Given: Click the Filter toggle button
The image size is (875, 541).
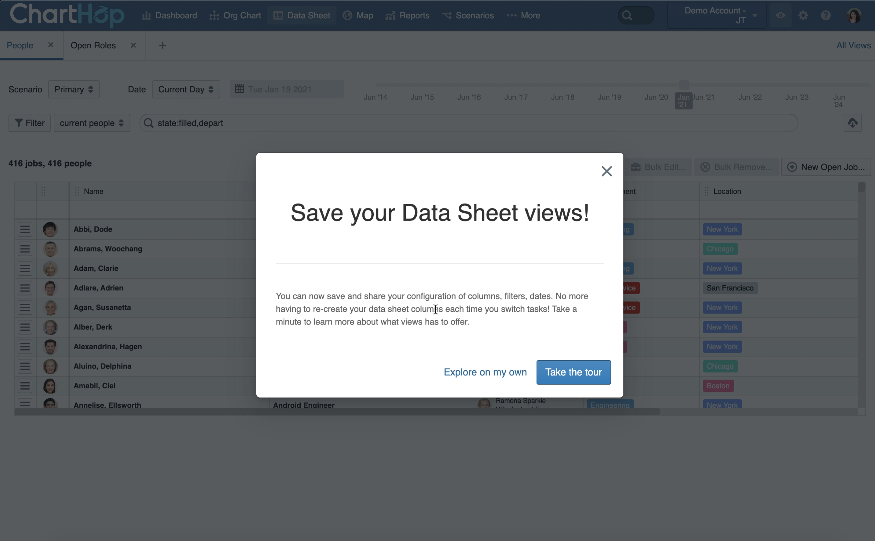Looking at the screenshot, I should coord(29,123).
